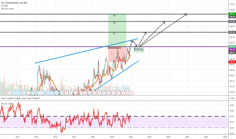Select the MA (20, close) indicator legend
The width and height of the screenshot is (236, 139).
point(7,9)
